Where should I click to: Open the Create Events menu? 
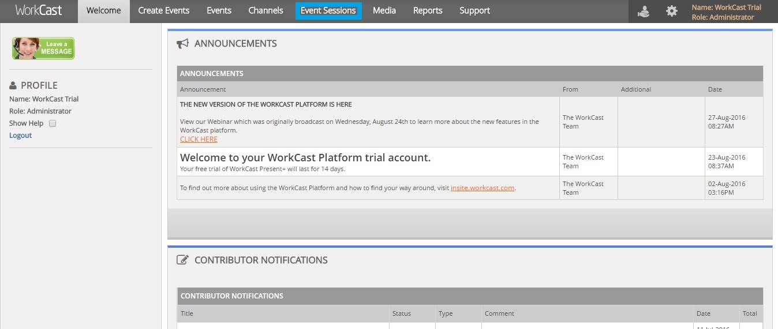(x=164, y=11)
